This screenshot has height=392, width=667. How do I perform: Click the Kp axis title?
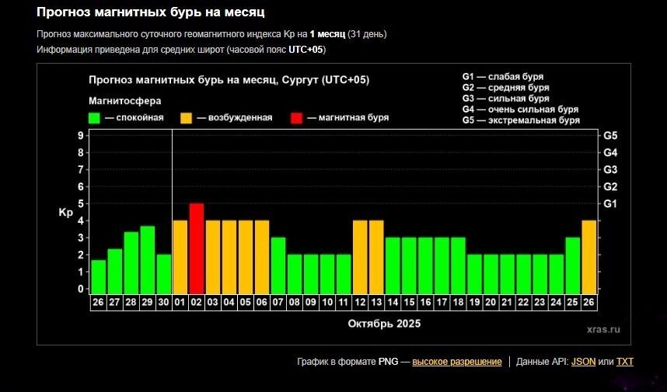coord(65,212)
